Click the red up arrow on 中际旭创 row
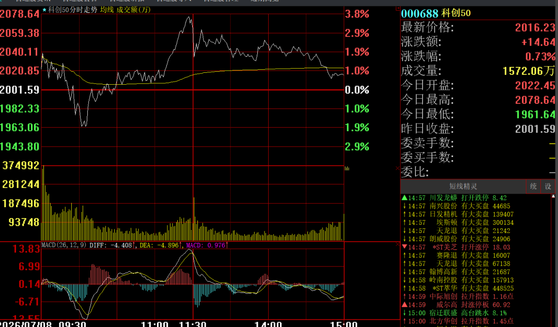This screenshot has height=327, width=558. (x=404, y=297)
